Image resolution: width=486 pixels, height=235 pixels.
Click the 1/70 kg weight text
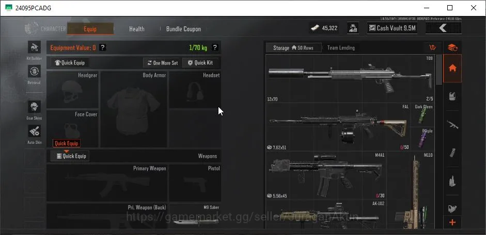click(198, 47)
